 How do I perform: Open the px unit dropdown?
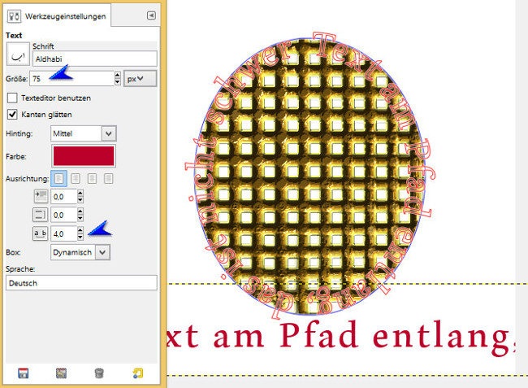140,79
